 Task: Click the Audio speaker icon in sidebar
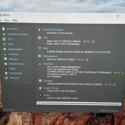[6, 68]
